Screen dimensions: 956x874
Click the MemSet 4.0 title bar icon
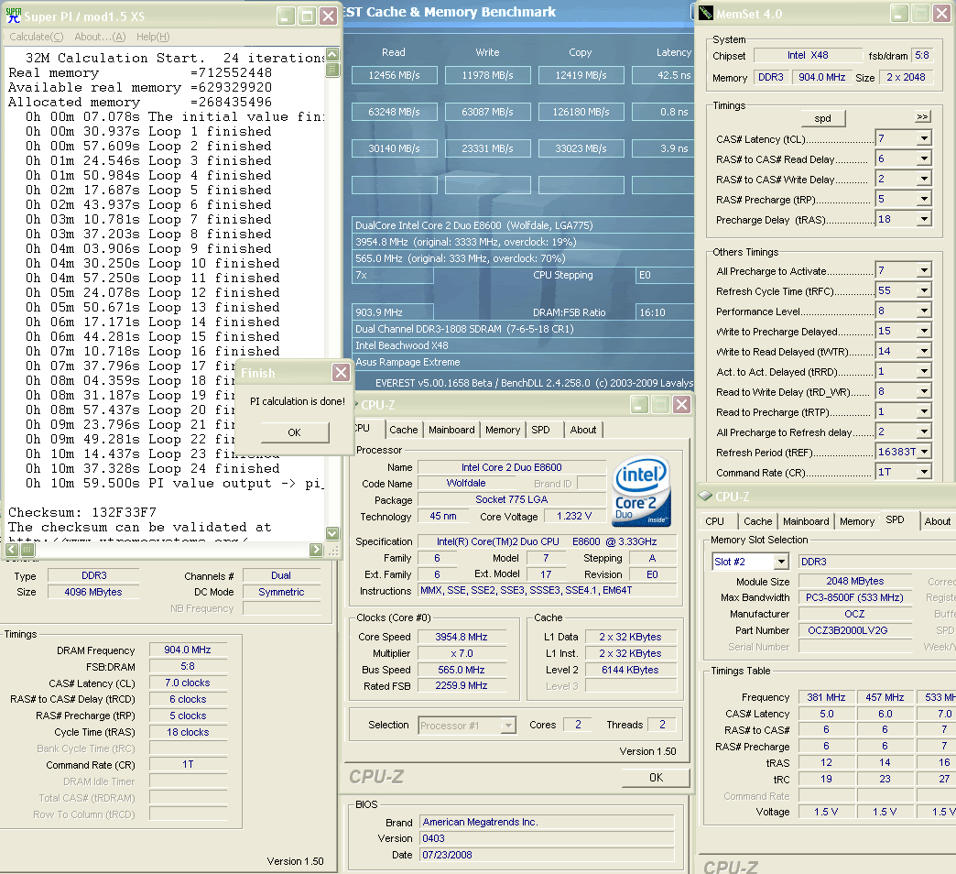706,14
